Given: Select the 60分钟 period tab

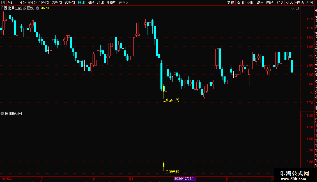Looking at the screenshot, I should pyautogui.click(x=70, y=3).
